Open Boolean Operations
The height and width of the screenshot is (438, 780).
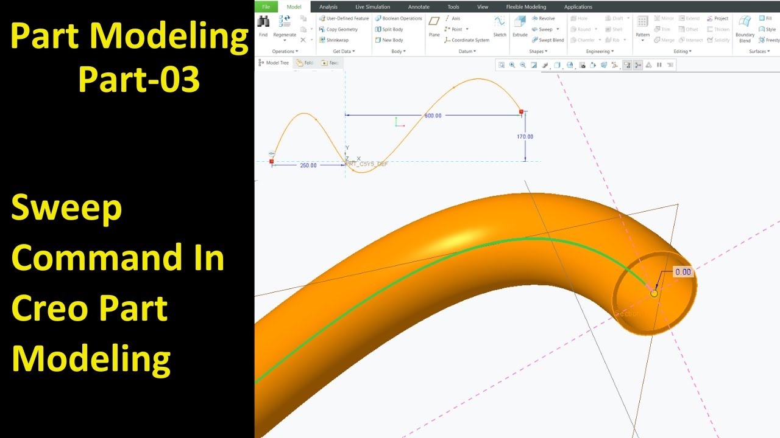click(399, 18)
